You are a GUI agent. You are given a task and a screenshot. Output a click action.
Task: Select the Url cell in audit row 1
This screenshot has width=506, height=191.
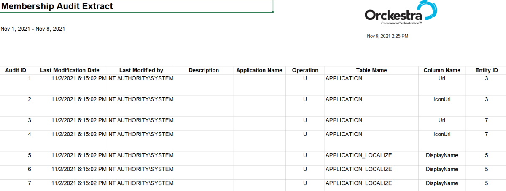tap(441, 79)
